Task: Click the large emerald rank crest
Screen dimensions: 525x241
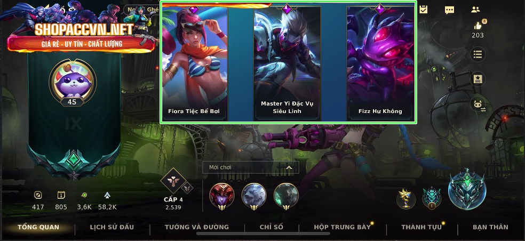Action: coord(466,189)
